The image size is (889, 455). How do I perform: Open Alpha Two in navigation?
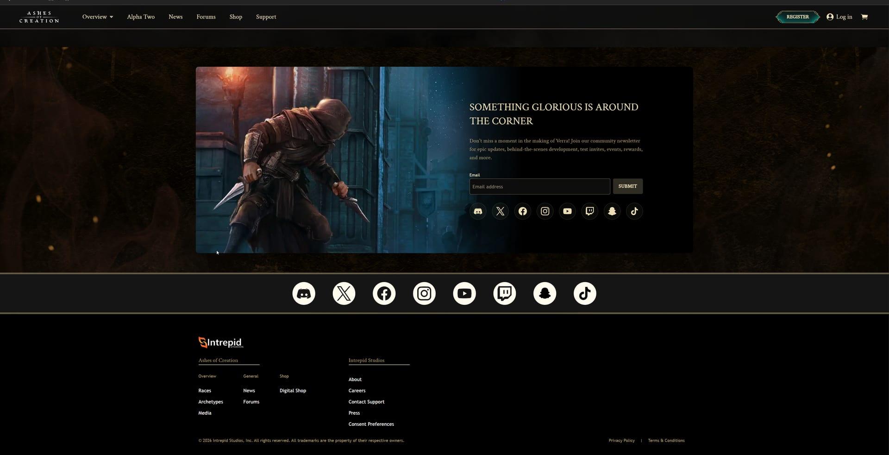pos(141,17)
